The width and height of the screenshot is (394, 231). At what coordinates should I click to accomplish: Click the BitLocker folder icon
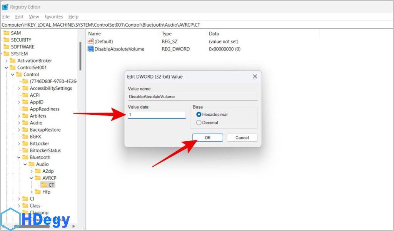(x=25, y=143)
